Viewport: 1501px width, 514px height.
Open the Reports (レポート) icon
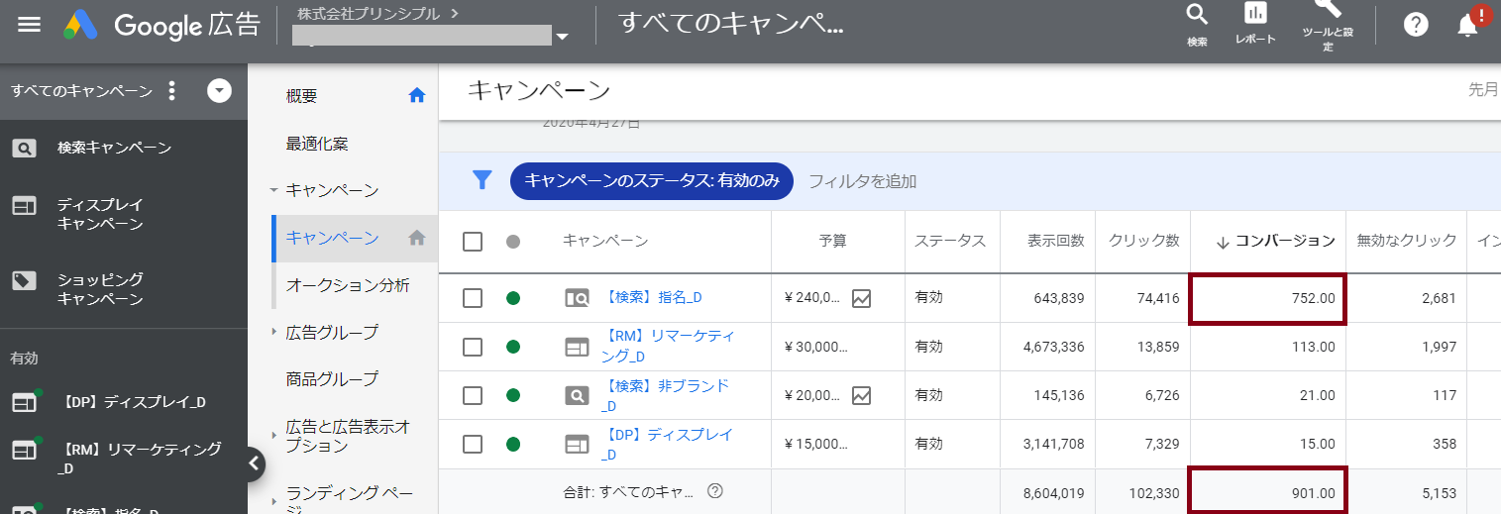tap(1255, 16)
